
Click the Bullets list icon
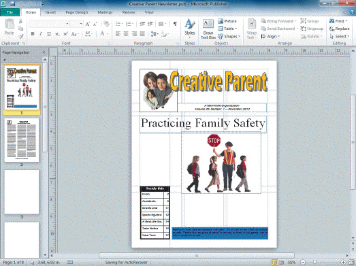119,24
